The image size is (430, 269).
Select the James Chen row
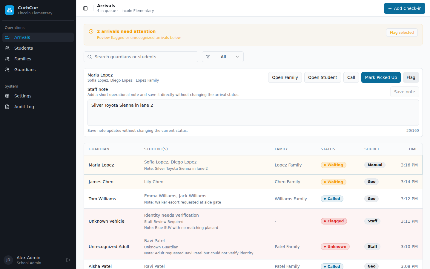point(253,182)
